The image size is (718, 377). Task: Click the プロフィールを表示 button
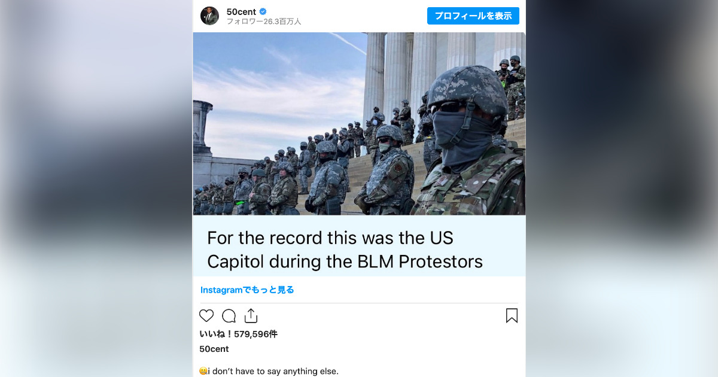pos(473,16)
